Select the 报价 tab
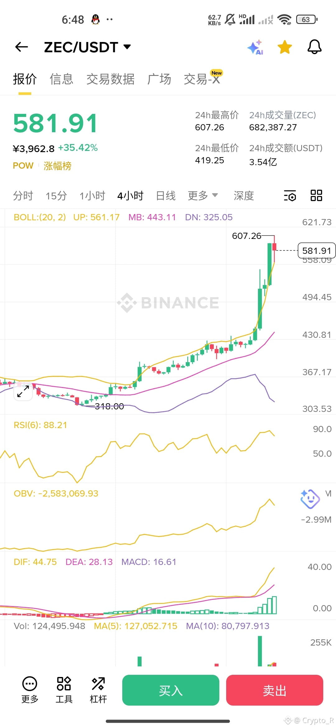Screen dimensions: 336x728 pyautogui.click(x=25, y=79)
